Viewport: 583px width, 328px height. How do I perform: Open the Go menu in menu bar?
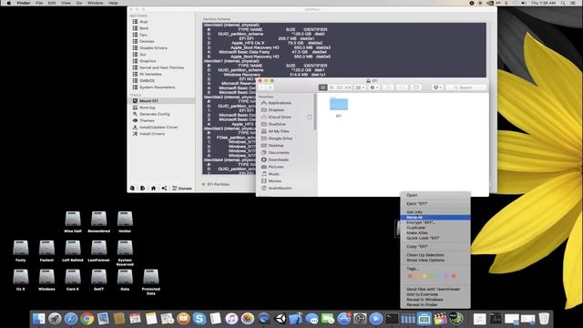click(79, 3)
